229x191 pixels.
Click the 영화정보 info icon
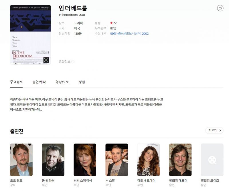pos(73,61)
